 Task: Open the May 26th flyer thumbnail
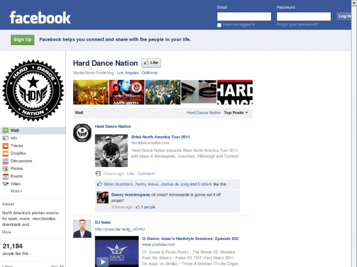(127, 92)
